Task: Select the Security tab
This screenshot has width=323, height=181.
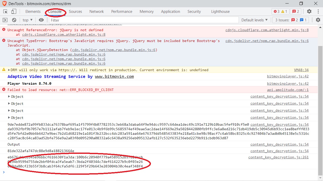Action: tap(194, 12)
